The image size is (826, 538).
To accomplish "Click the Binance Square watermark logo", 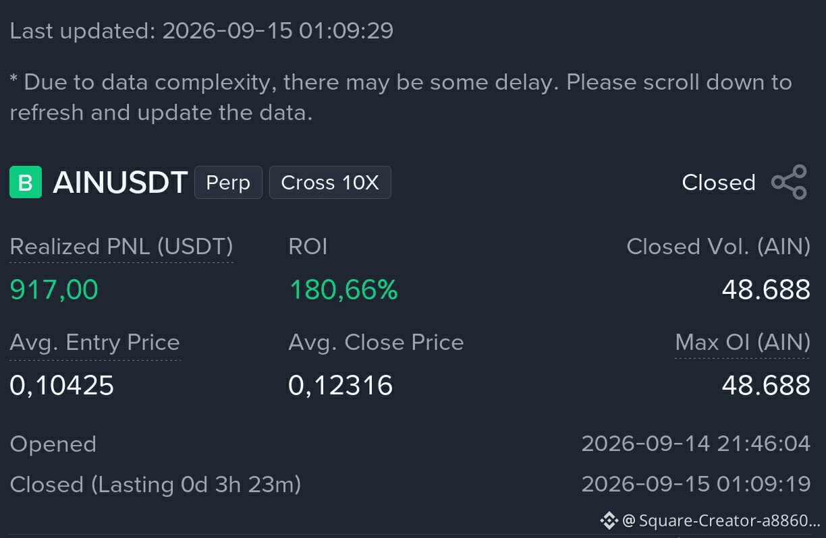I will tap(609, 520).
